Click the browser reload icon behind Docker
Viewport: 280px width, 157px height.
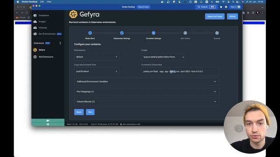click(x=27, y=13)
